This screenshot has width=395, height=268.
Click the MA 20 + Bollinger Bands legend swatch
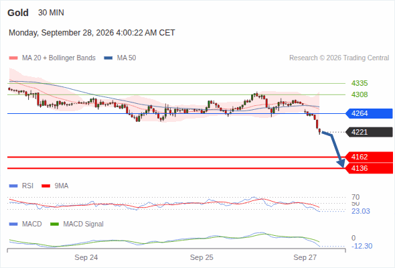[x=13, y=58]
